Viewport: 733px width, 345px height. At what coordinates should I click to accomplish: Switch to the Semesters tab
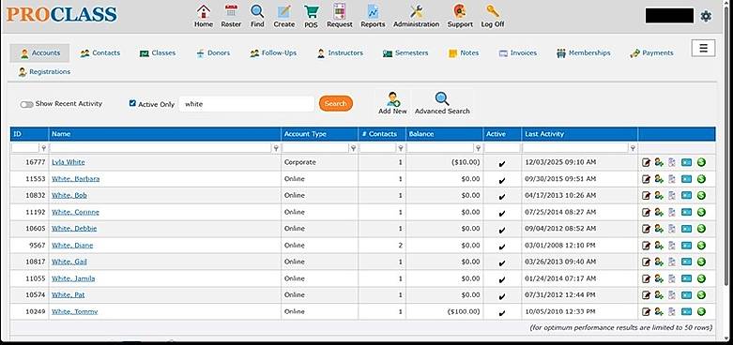point(405,53)
